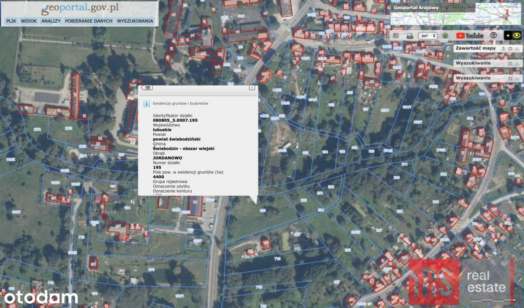Open the language dropdown showing pol
This screenshot has width=524, height=308.
click(428, 36)
